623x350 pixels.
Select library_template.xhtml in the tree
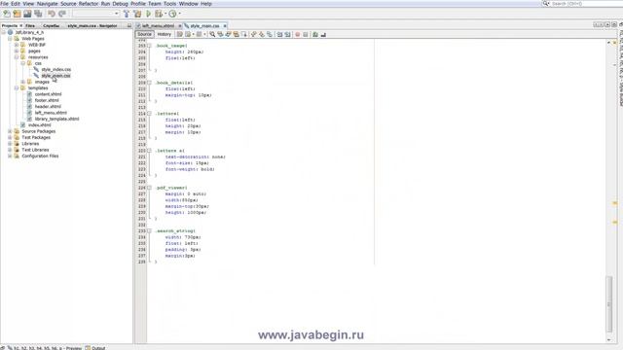(x=56, y=119)
